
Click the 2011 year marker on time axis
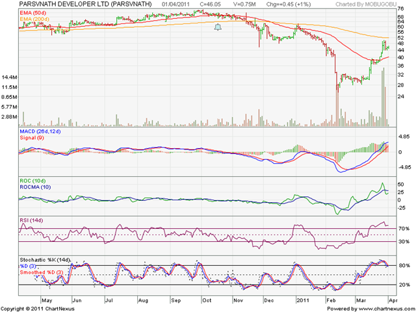click(x=303, y=300)
